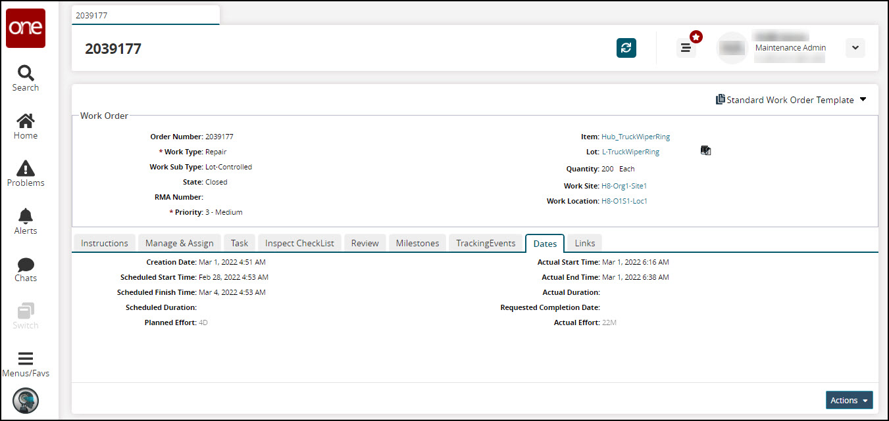Open Menus/Favs hamburger icon

[26, 365]
